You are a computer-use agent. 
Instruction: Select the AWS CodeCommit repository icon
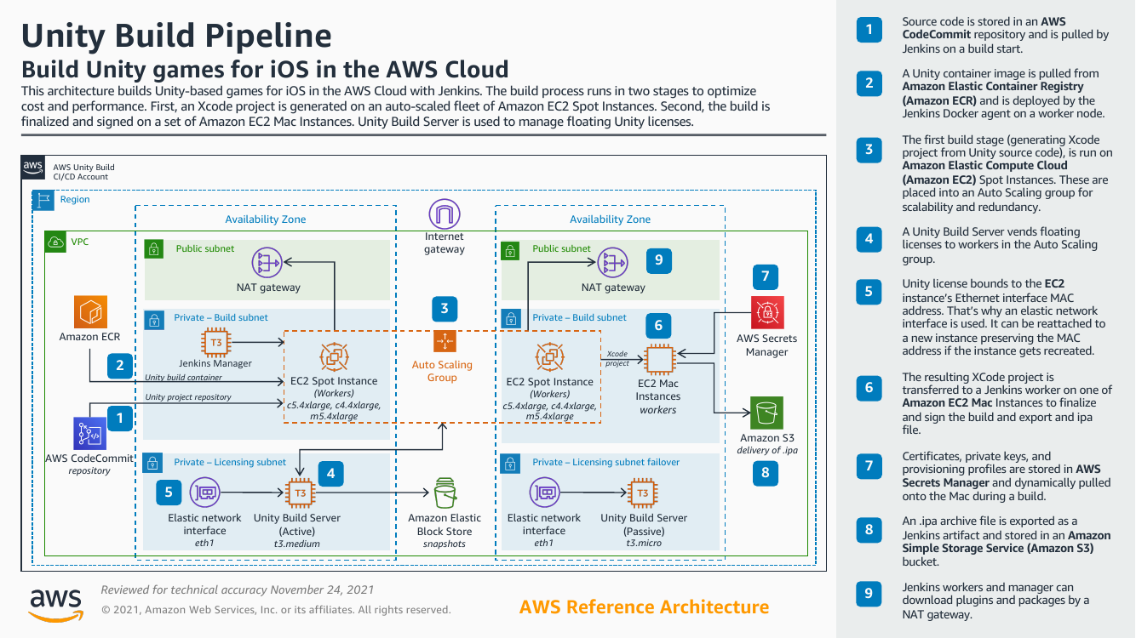pyautogui.click(x=89, y=434)
